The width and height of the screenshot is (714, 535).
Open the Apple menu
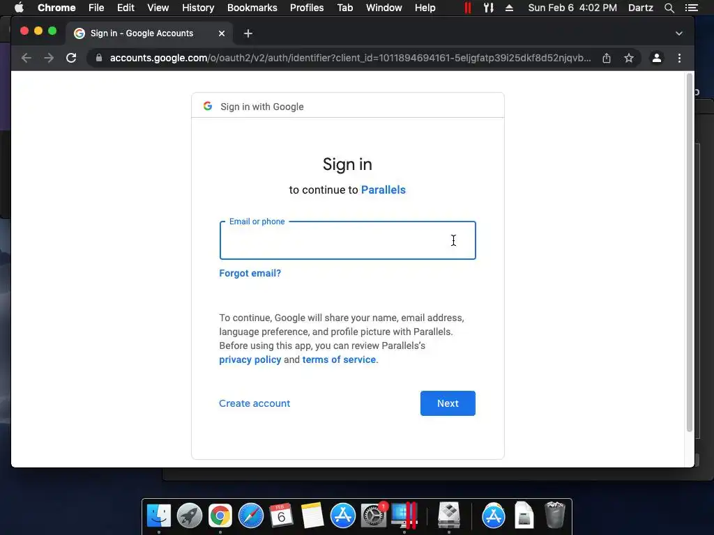19,8
